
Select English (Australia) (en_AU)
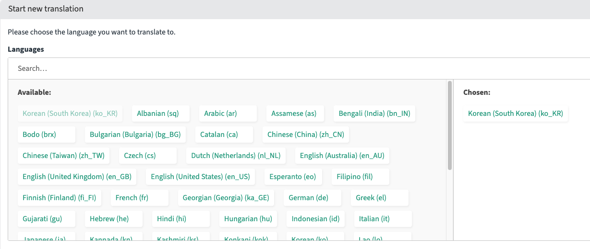coord(342,156)
